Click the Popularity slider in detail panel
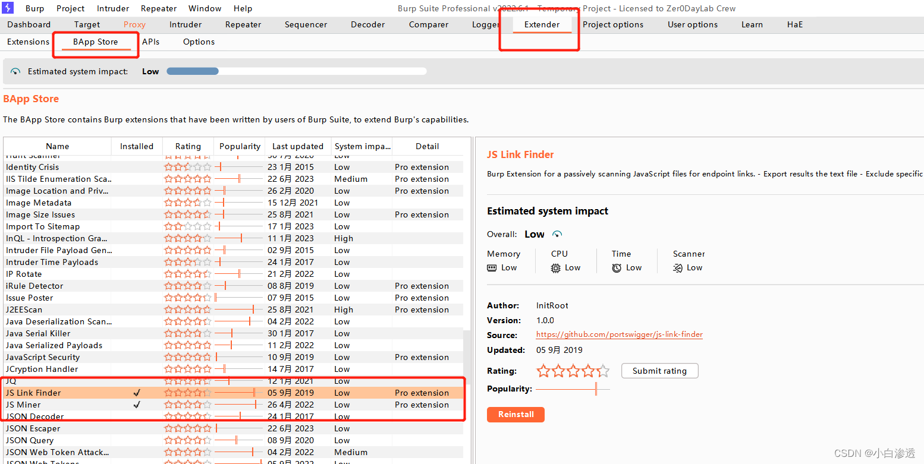This screenshot has width=924, height=464. point(573,389)
